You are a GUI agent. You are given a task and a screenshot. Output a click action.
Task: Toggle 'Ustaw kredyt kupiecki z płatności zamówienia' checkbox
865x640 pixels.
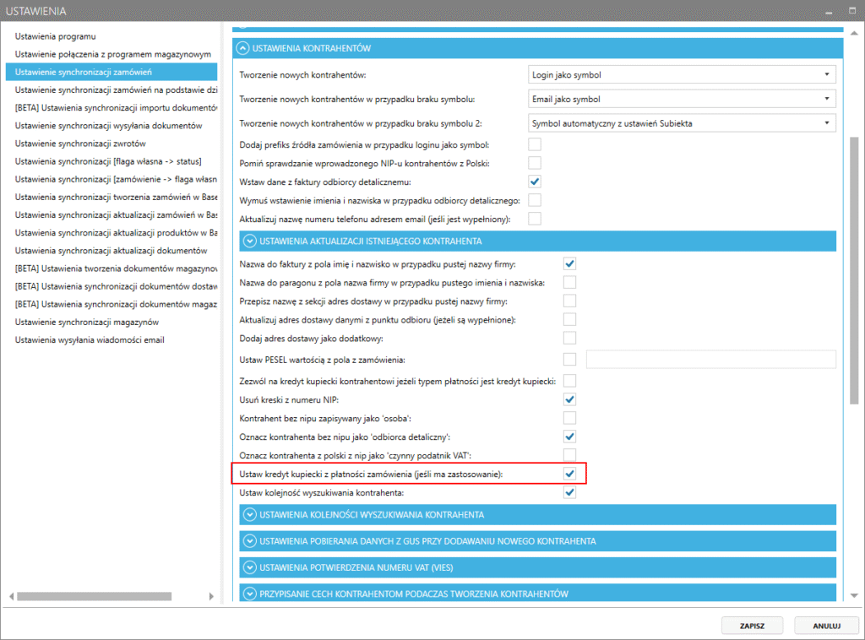coord(569,474)
